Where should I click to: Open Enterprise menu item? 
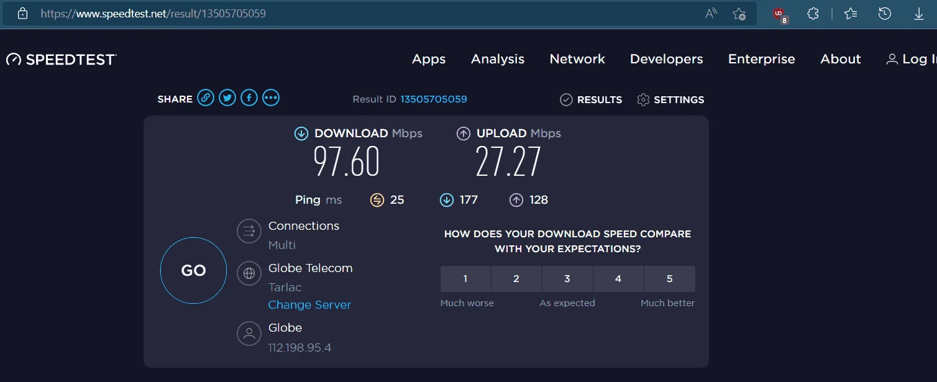coord(762,59)
